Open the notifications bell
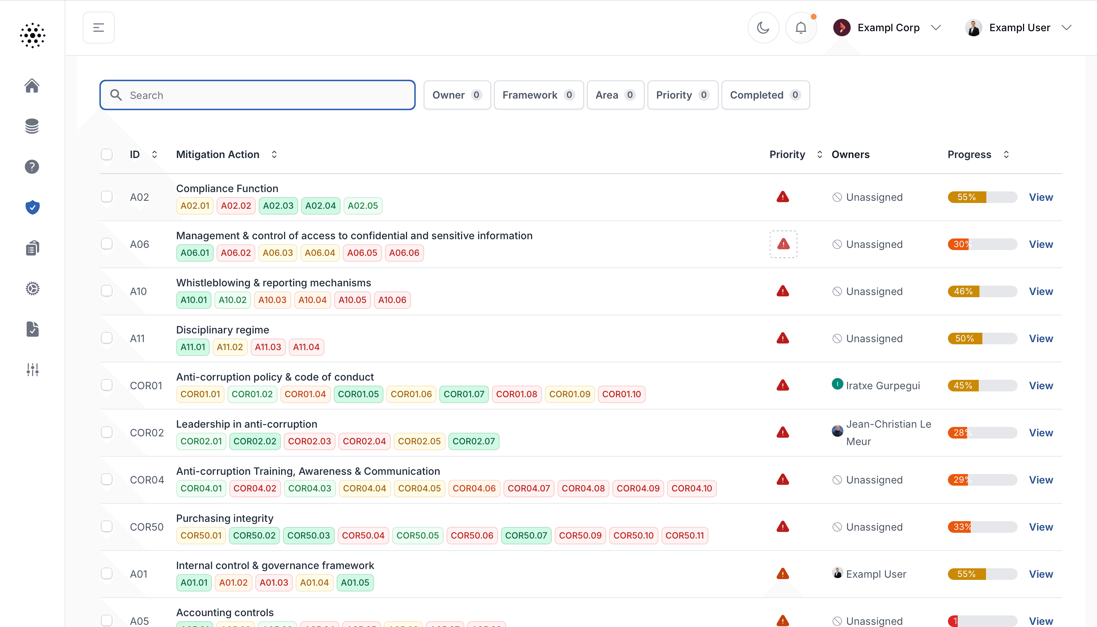 coord(801,28)
